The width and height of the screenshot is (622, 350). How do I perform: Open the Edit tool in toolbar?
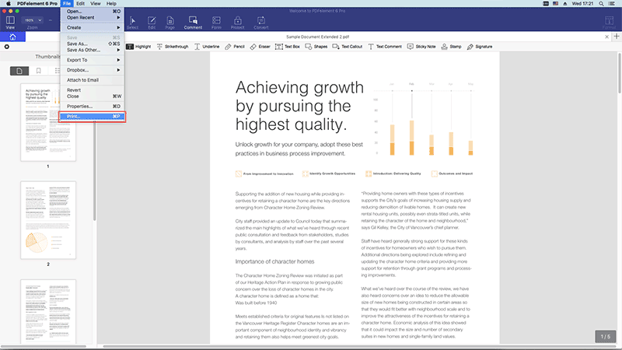coord(152,23)
